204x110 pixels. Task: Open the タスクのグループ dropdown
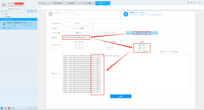click(x=78, y=24)
